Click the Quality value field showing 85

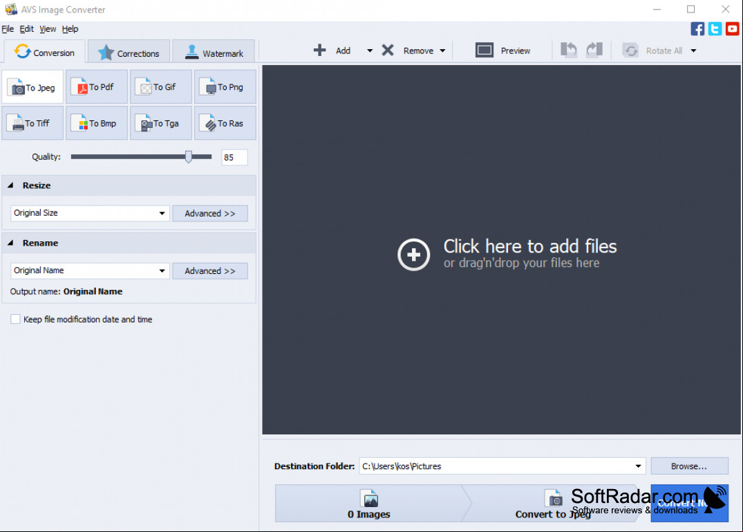(x=234, y=158)
